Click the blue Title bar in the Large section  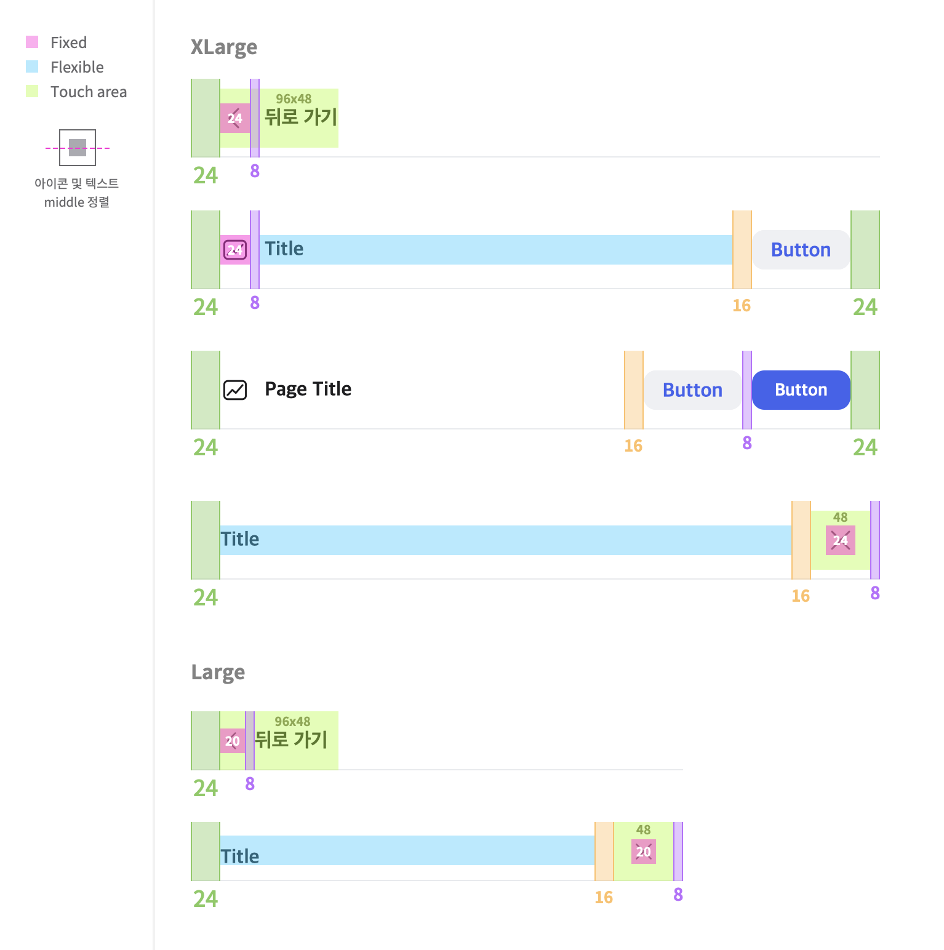[x=407, y=850]
